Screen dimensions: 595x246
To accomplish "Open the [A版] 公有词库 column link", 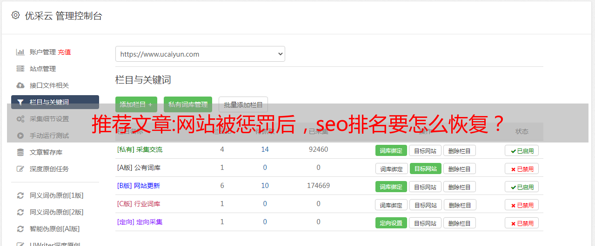I will (139, 168).
